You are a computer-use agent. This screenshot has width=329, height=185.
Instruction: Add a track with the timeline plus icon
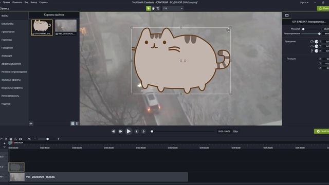(x=5, y=143)
